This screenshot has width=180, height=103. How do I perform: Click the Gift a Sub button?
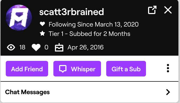pos(126,69)
